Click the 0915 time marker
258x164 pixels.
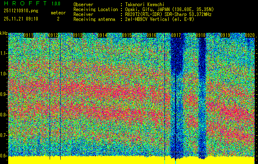click(x=127, y=35)
